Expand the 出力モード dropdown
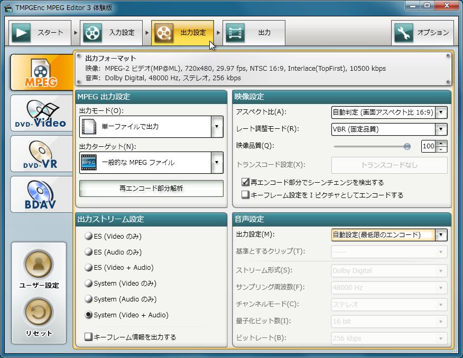Screen dimensions: 463x358 coord(217,127)
